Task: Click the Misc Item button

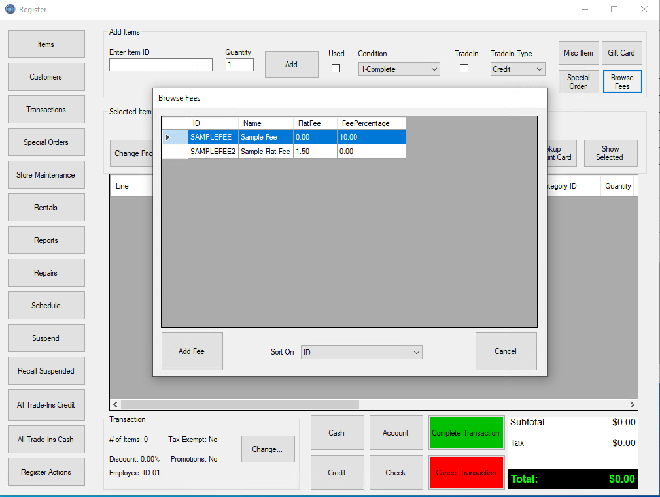Action: pos(578,53)
